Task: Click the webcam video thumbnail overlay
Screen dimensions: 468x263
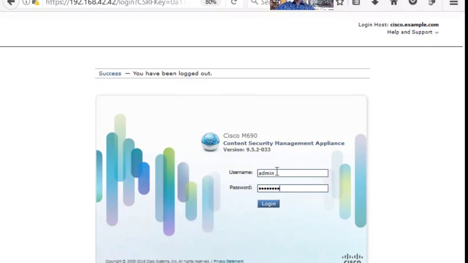Action: click(302, 5)
